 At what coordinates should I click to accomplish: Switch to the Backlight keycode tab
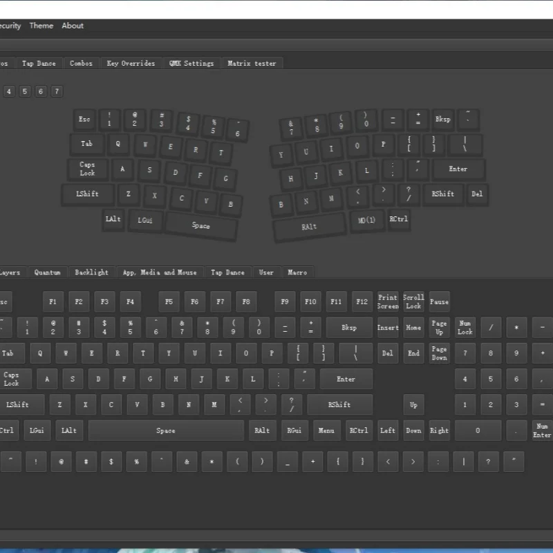point(92,272)
